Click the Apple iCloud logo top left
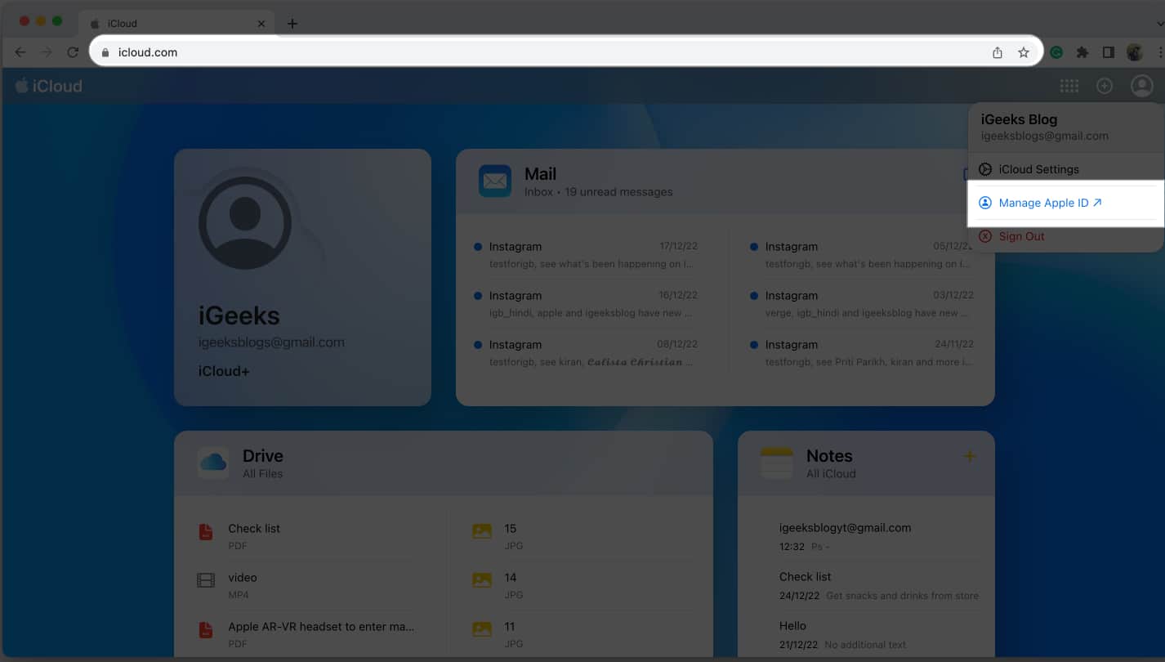The width and height of the screenshot is (1165, 662). [x=49, y=85]
